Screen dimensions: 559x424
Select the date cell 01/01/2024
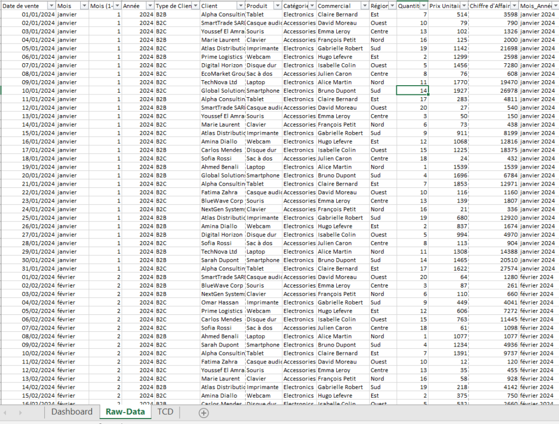[x=28, y=15]
